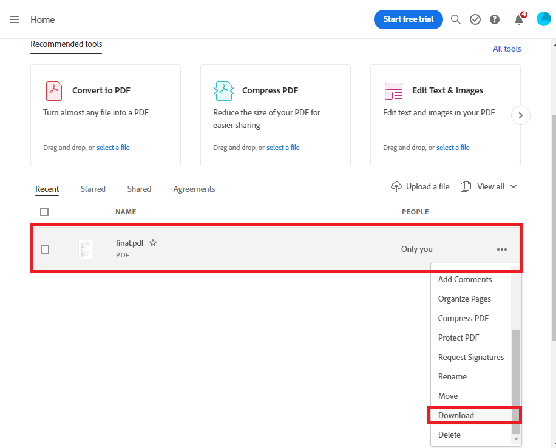Choose Download from the context menu
The image size is (556, 448).
pos(456,415)
